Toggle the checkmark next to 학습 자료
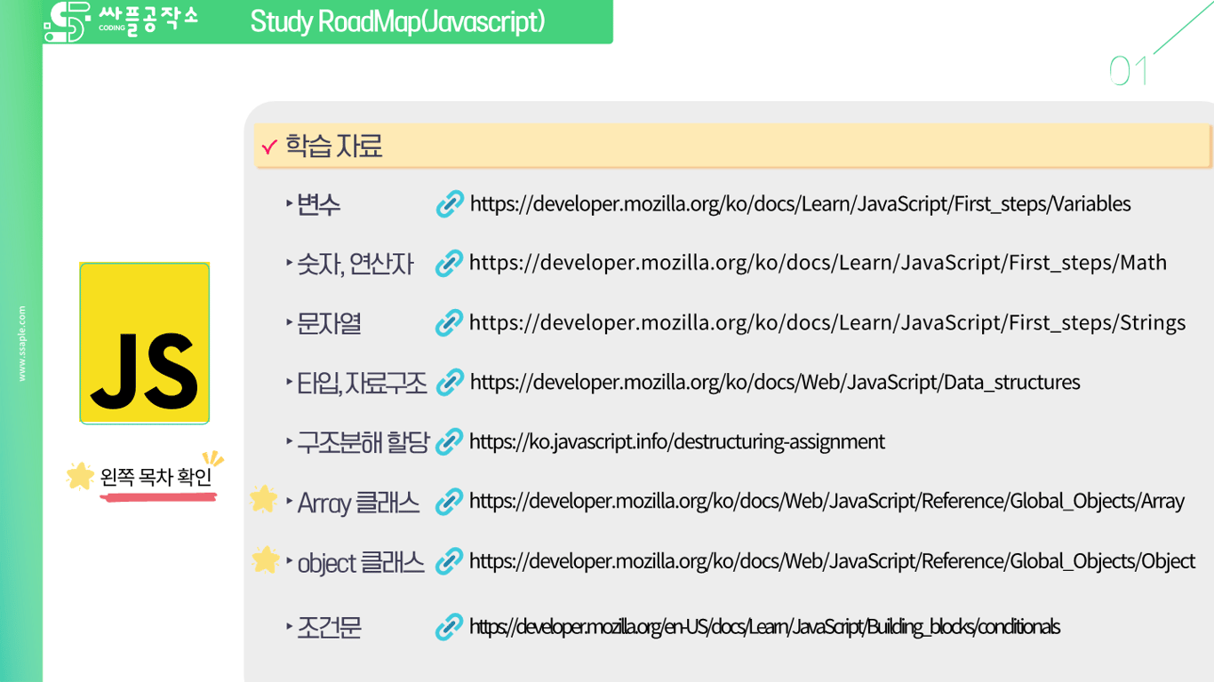This screenshot has height=682, width=1214. click(269, 145)
